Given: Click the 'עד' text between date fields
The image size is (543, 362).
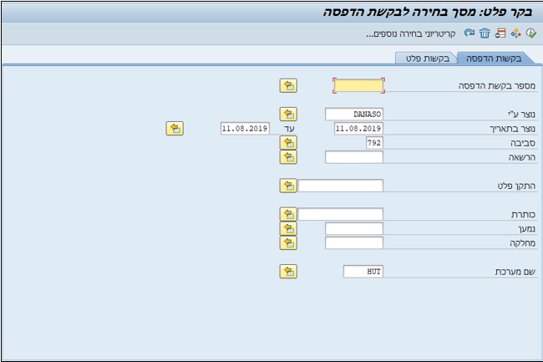Looking at the screenshot, I should pyautogui.click(x=289, y=129).
